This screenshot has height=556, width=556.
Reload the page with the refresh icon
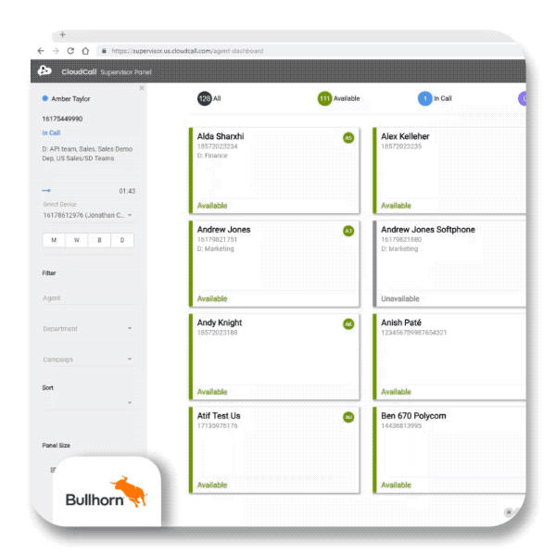point(70,51)
